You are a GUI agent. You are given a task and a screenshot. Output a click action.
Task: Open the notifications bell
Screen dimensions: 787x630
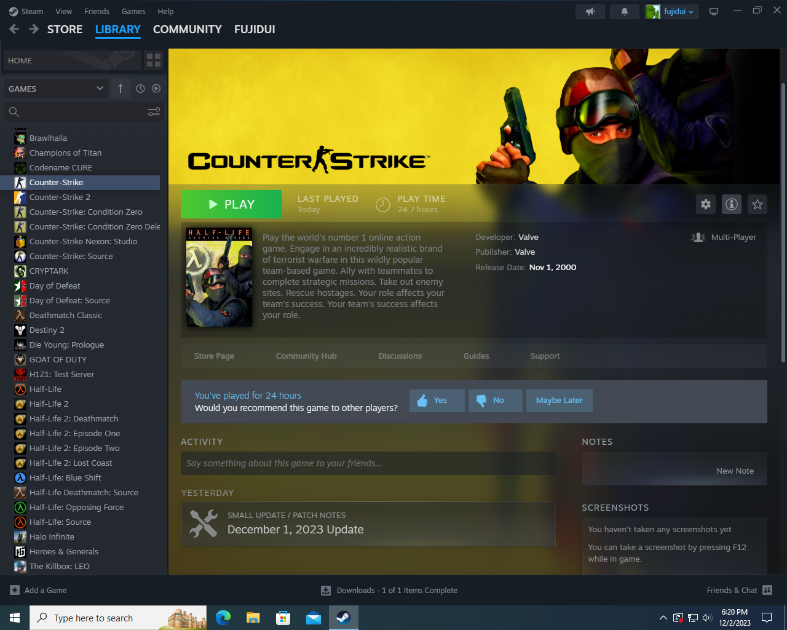[x=624, y=12]
